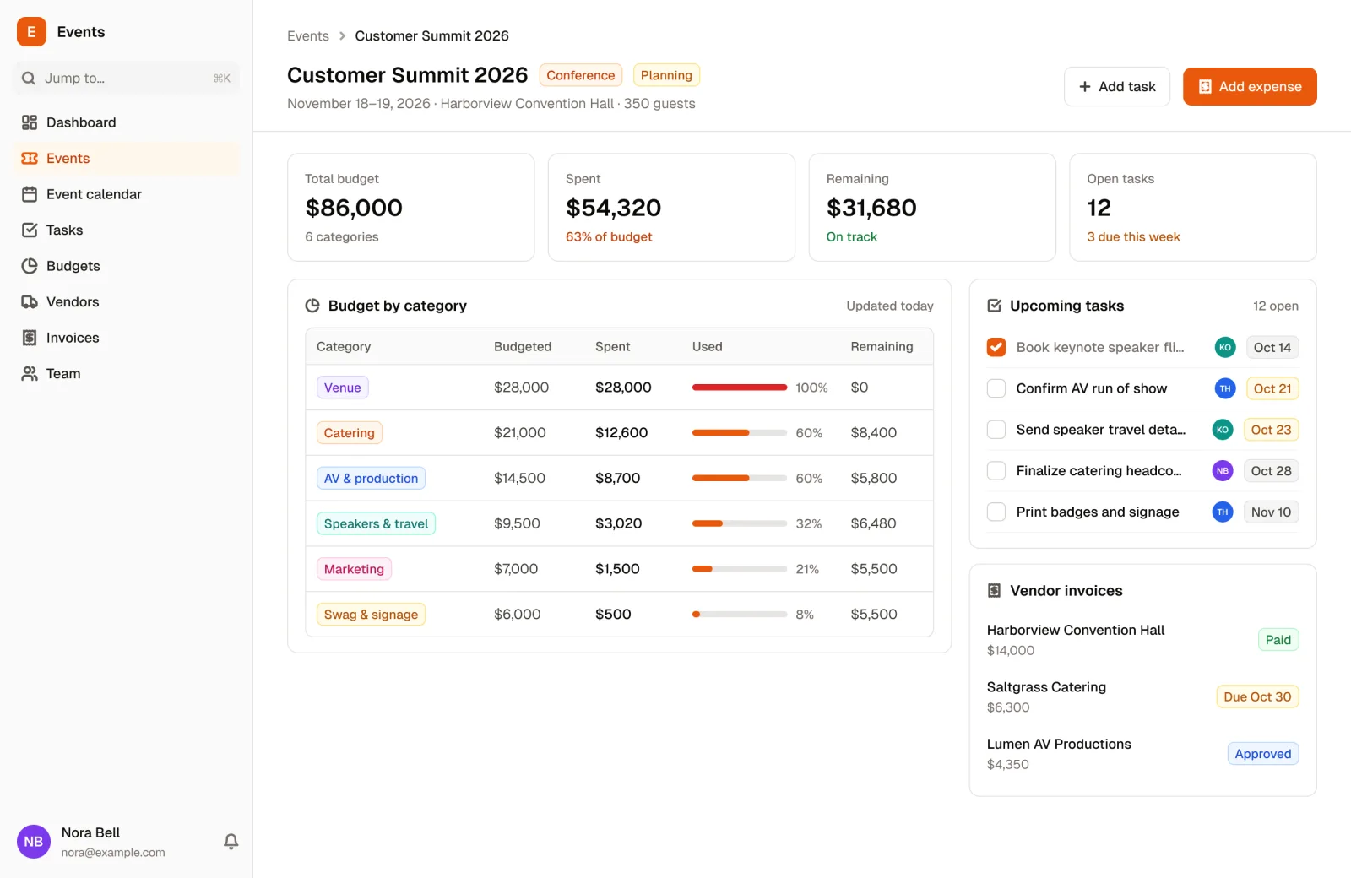Check the Print badges and signage task

[x=996, y=512]
